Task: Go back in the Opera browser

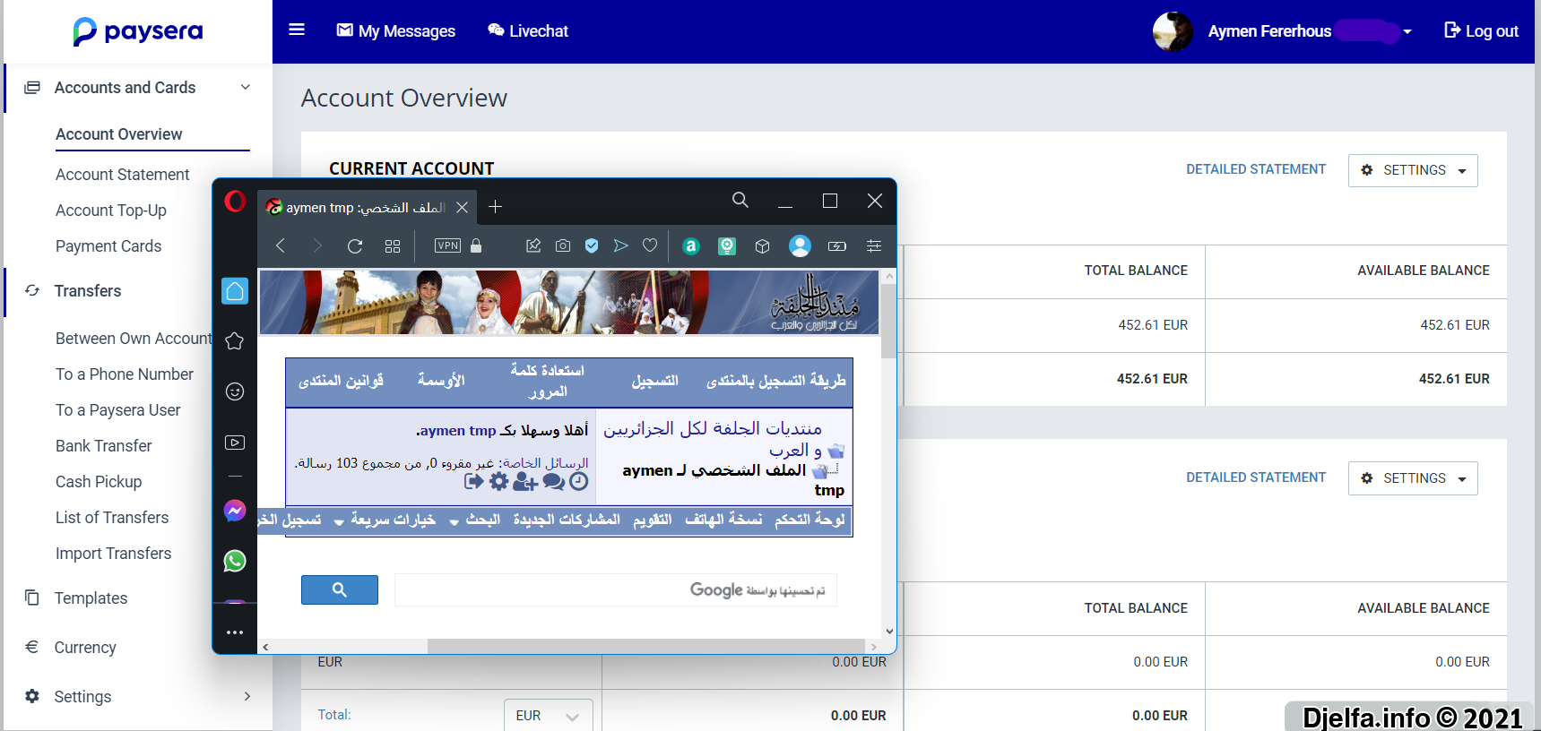Action: 281,245
